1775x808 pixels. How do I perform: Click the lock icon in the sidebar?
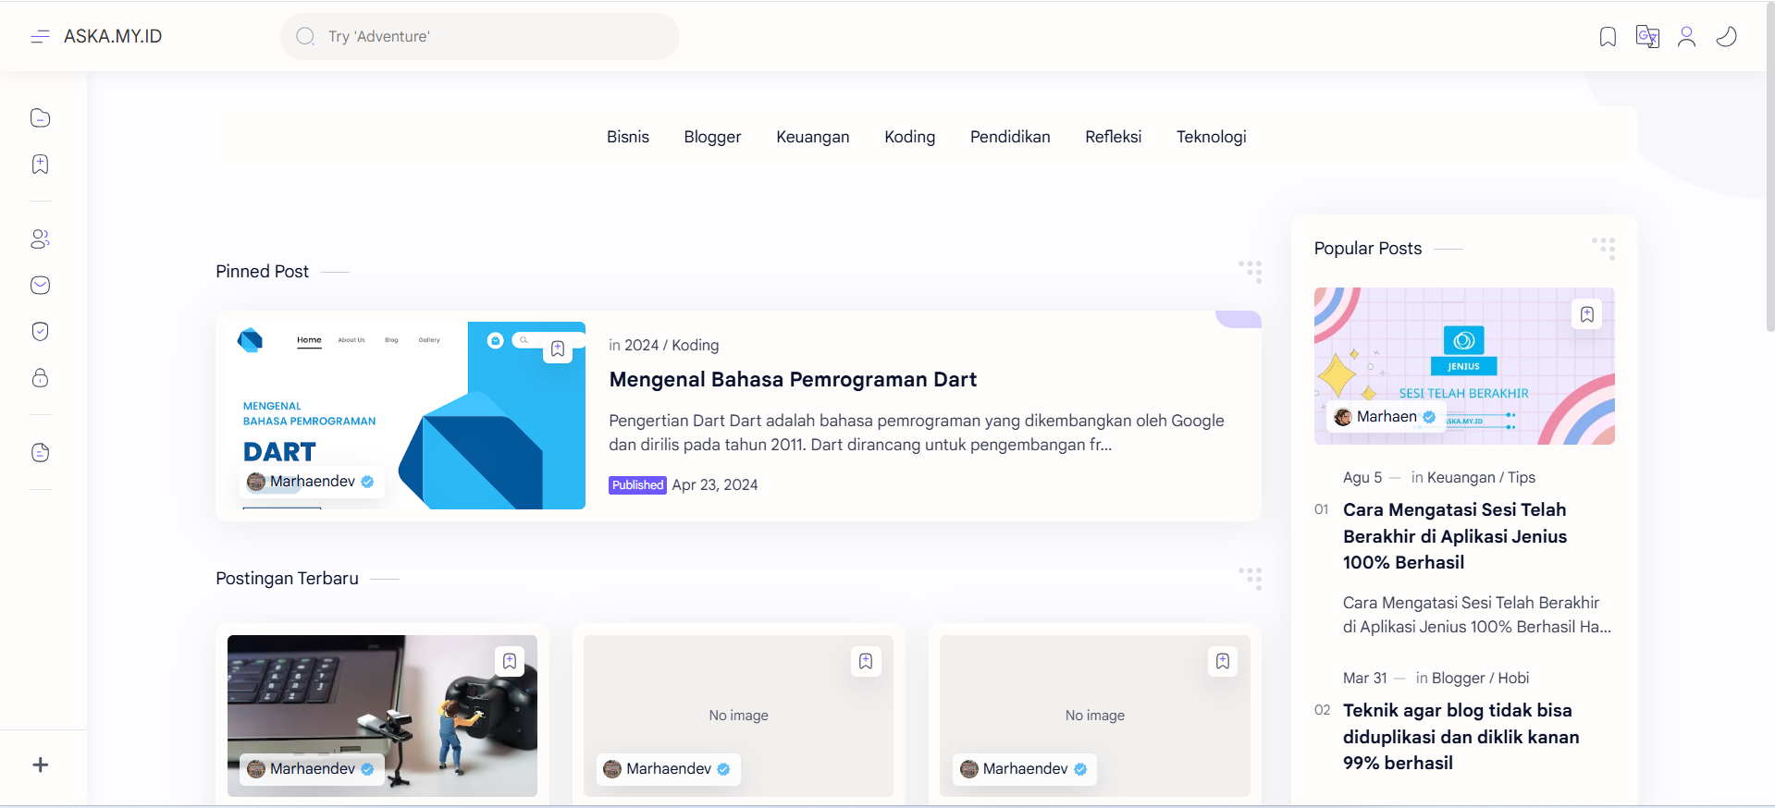pos(40,378)
